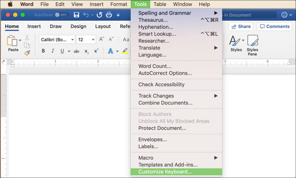Open the File menu in menu bar
296x178 pixels.
coord(44,4)
